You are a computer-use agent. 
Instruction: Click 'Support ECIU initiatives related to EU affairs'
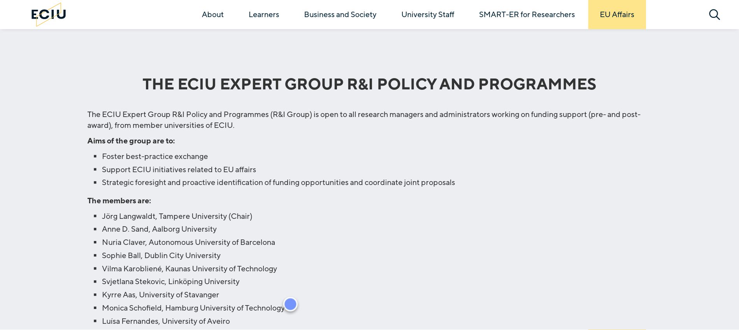179,169
